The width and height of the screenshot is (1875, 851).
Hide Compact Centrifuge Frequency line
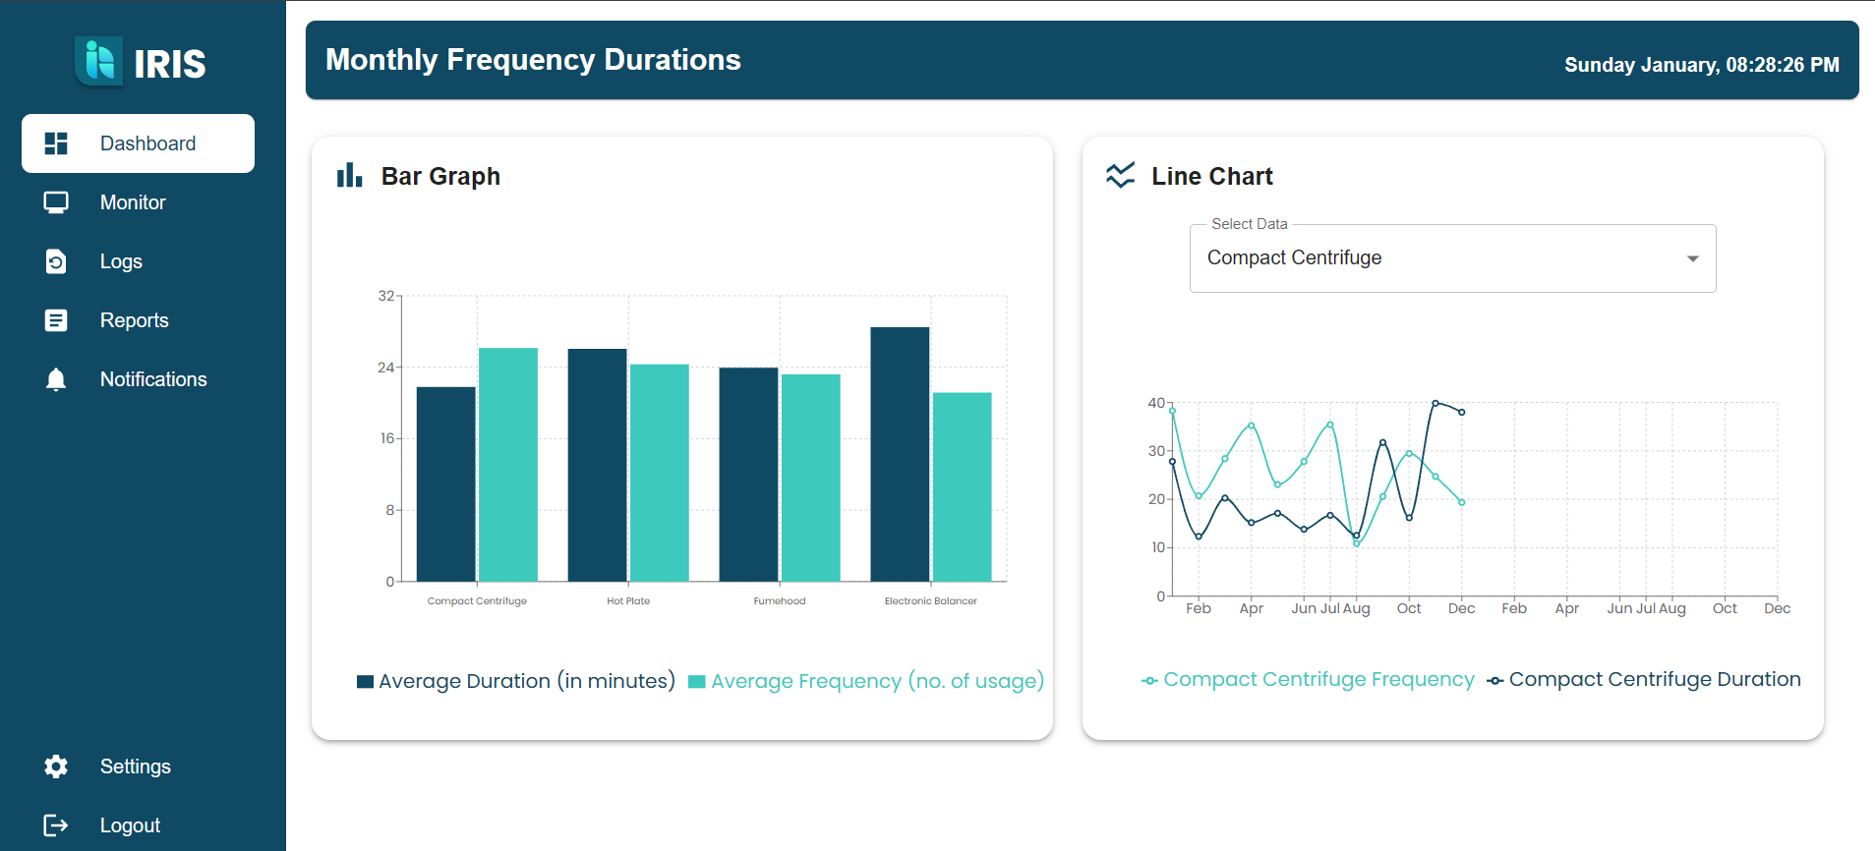(1308, 680)
